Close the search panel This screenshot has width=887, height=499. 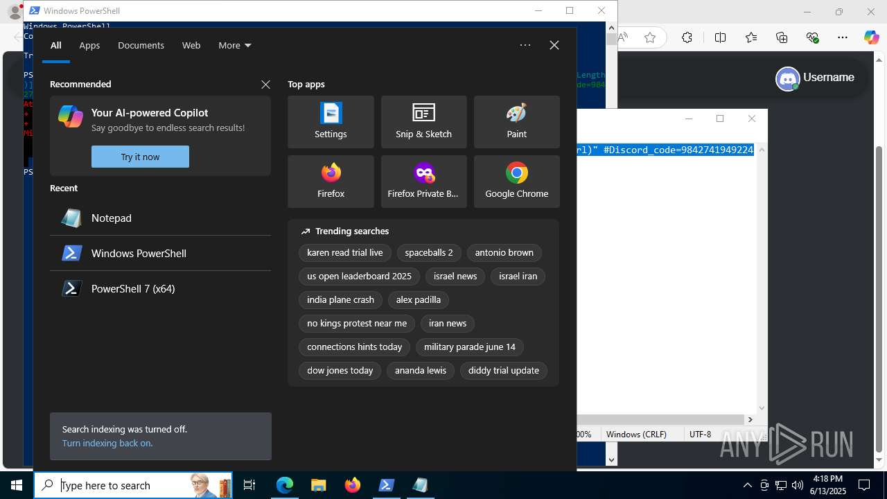(x=554, y=45)
